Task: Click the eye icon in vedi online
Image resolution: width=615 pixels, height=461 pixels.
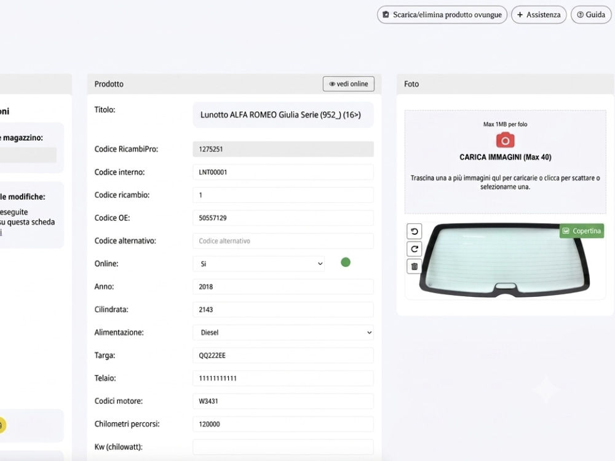Action: click(332, 84)
